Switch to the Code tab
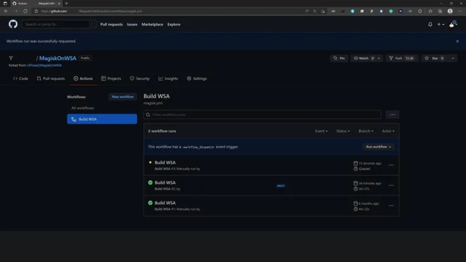This screenshot has width=466, height=262. pos(21,79)
